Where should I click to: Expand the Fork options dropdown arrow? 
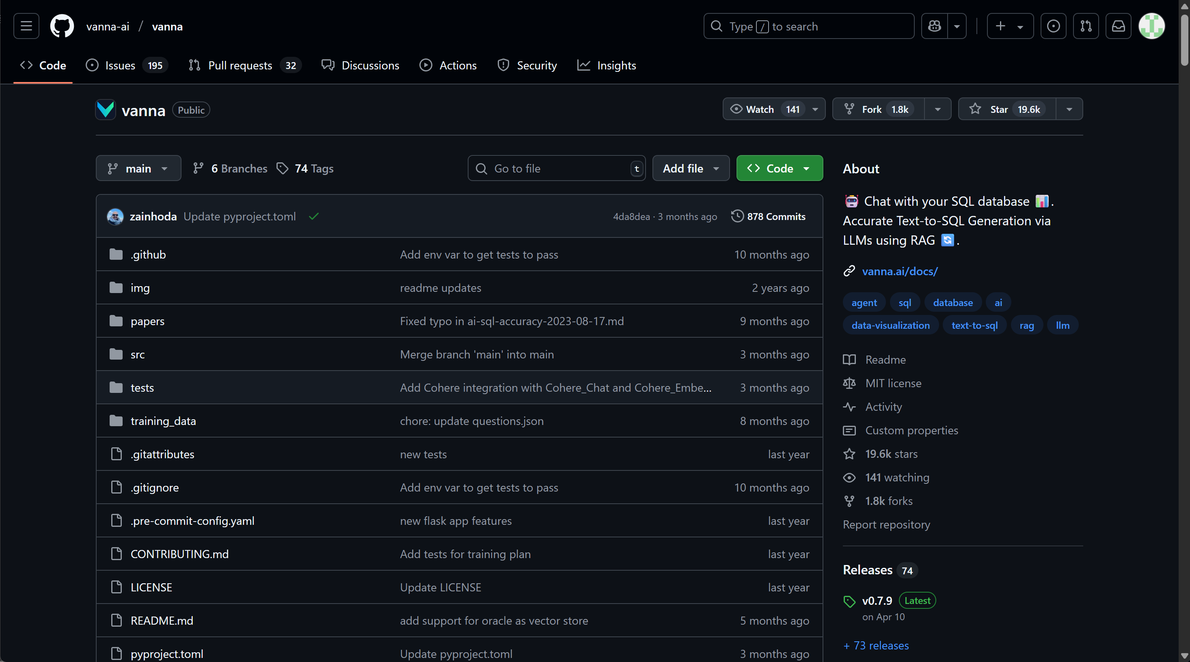point(938,110)
